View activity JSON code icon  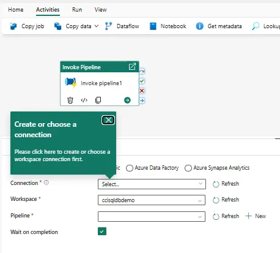(x=84, y=100)
